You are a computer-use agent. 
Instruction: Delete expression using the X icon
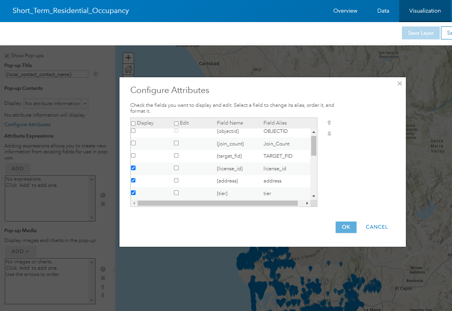[103, 204]
